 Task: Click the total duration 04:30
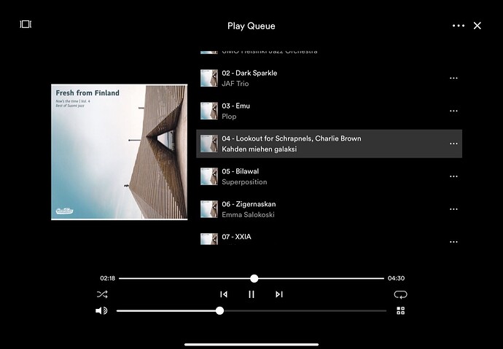tap(396, 278)
